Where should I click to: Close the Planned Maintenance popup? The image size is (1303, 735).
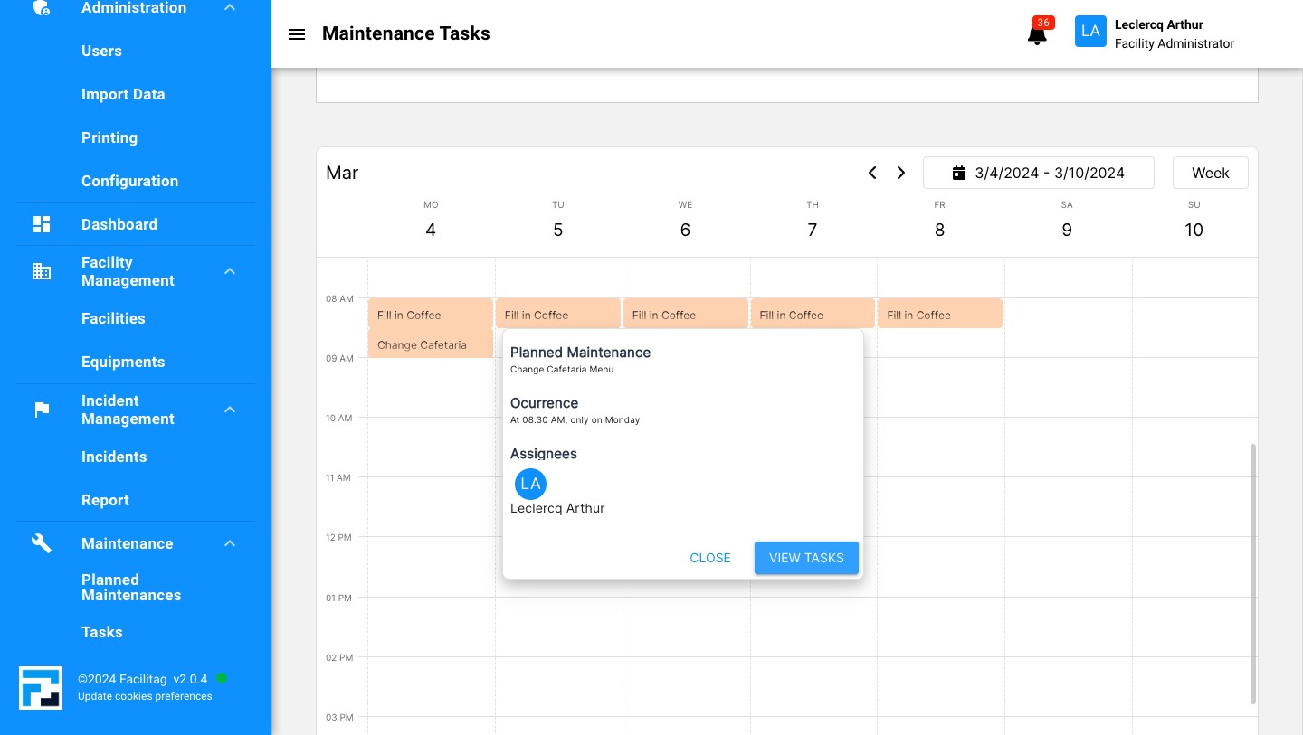pos(709,558)
